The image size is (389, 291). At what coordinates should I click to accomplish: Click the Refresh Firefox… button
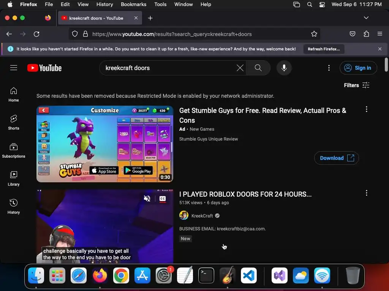click(x=324, y=49)
